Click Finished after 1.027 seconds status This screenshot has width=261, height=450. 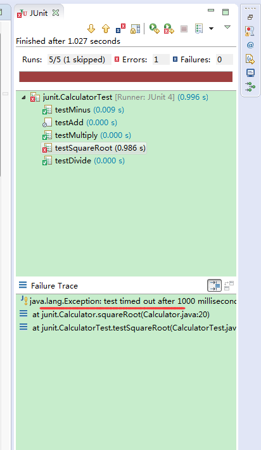[68, 41]
